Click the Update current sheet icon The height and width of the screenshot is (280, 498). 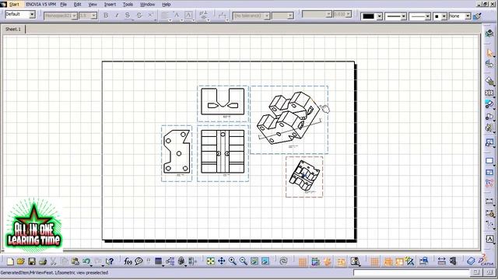pyautogui.click(x=283, y=261)
